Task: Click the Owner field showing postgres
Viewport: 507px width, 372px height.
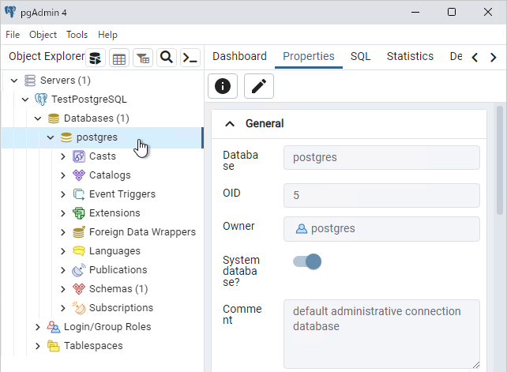Action: (381, 229)
